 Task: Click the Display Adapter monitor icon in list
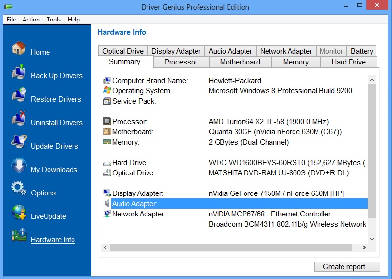coord(107,193)
